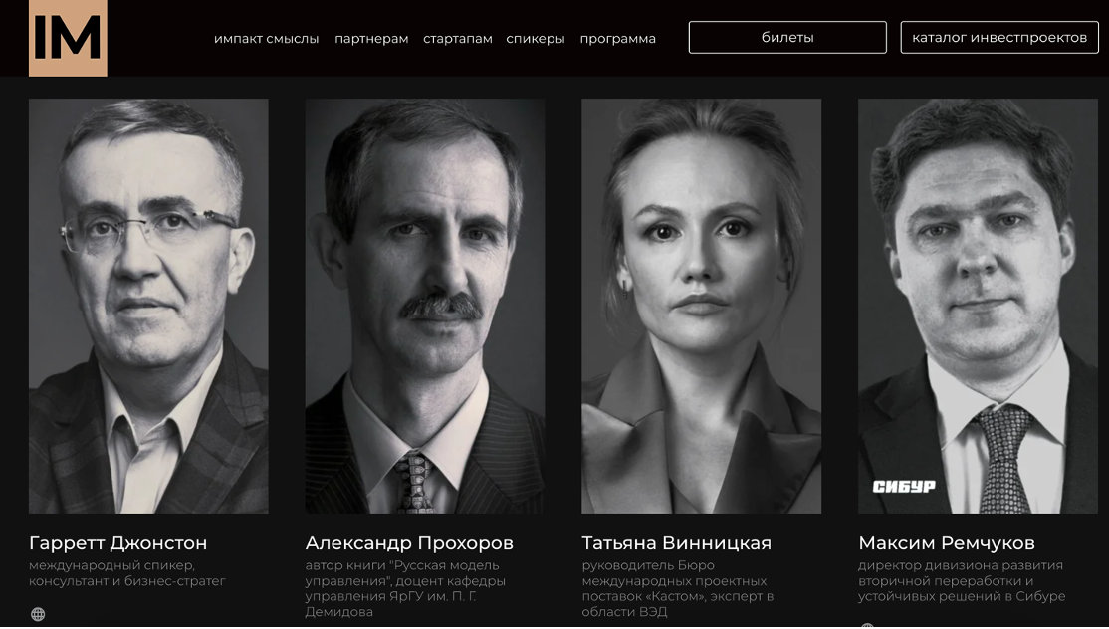Click the name Максим Ремчуков
1109x629 pixels.
point(947,543)
